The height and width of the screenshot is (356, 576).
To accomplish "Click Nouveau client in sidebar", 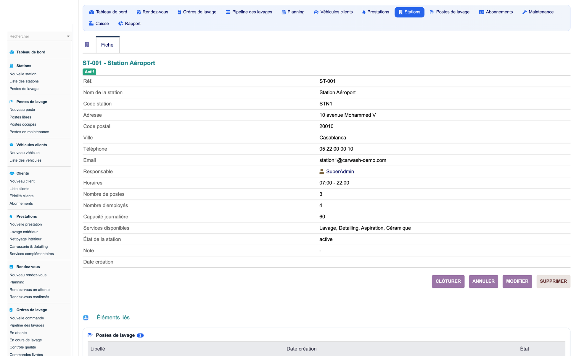I will (x=22, y=181).
